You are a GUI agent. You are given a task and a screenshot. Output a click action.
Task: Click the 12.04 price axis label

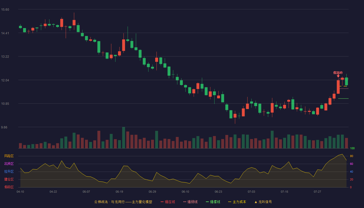point(5,80)
